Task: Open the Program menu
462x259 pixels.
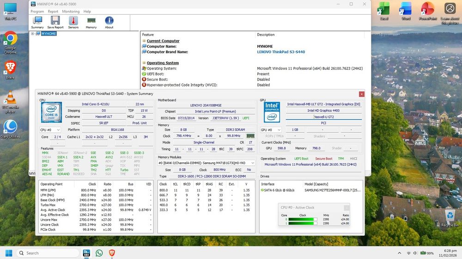Action: (37, 12)
